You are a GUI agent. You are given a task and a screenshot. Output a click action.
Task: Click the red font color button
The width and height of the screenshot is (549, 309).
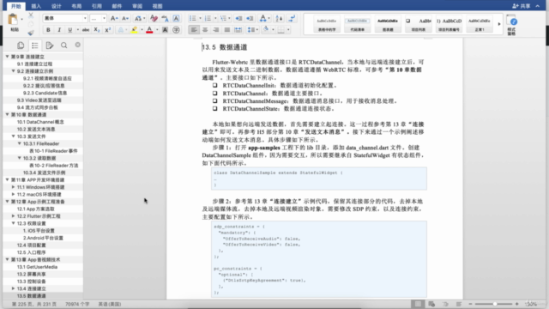[149, 30]
